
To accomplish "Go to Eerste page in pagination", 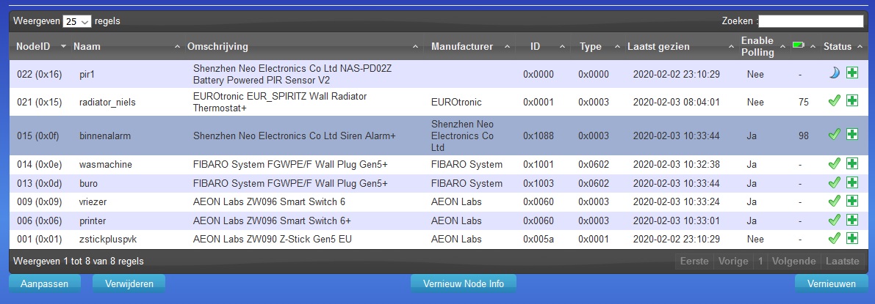I will click(x=694, y=261).
